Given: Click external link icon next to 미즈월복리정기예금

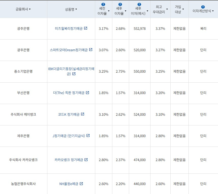Looking at the screenshot, I should [86, 28].
